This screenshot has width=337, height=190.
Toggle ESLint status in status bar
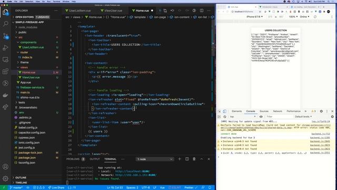[x=174, y=188]
